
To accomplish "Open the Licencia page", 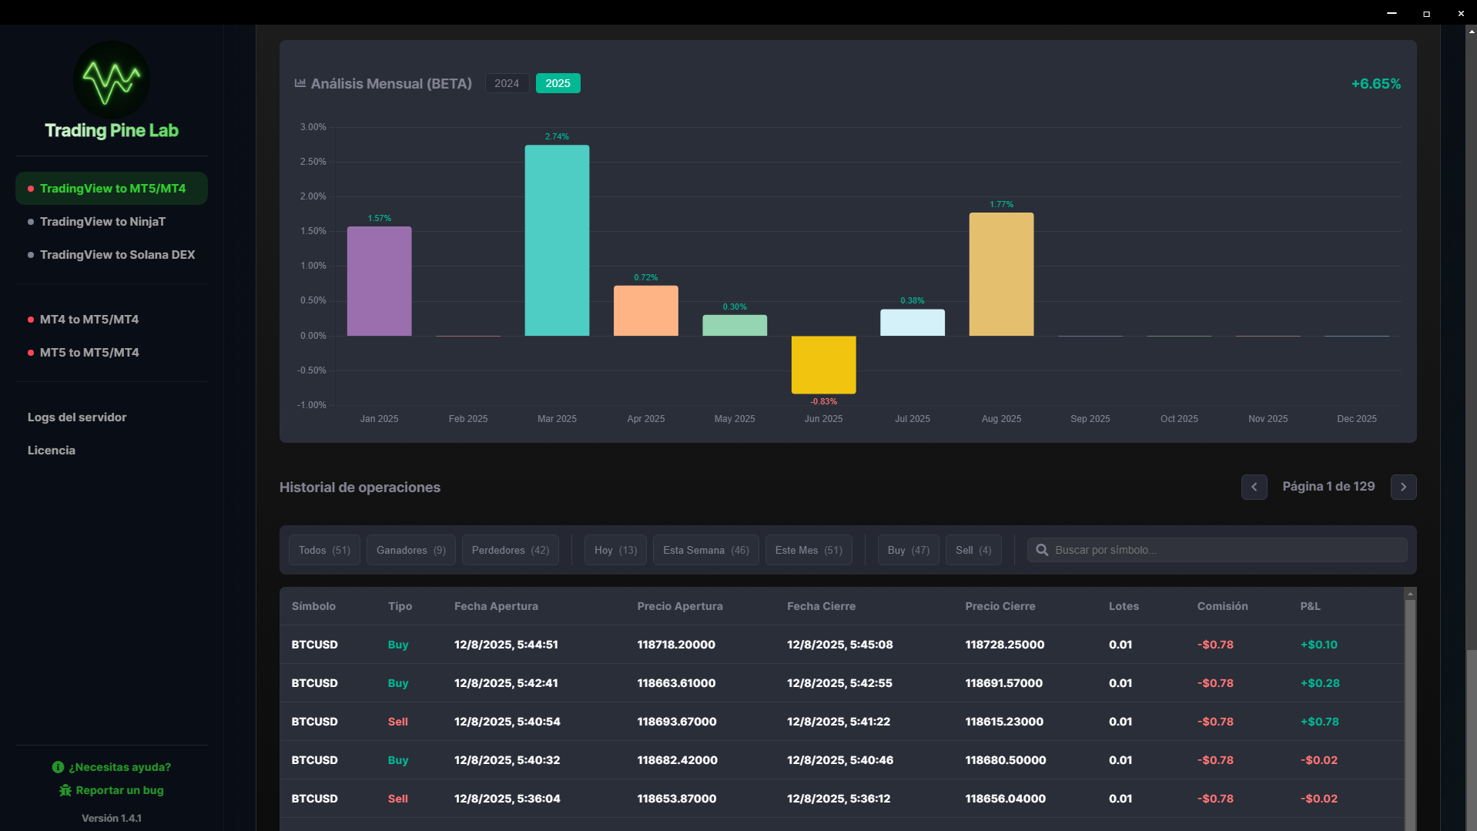I will 52,451.
